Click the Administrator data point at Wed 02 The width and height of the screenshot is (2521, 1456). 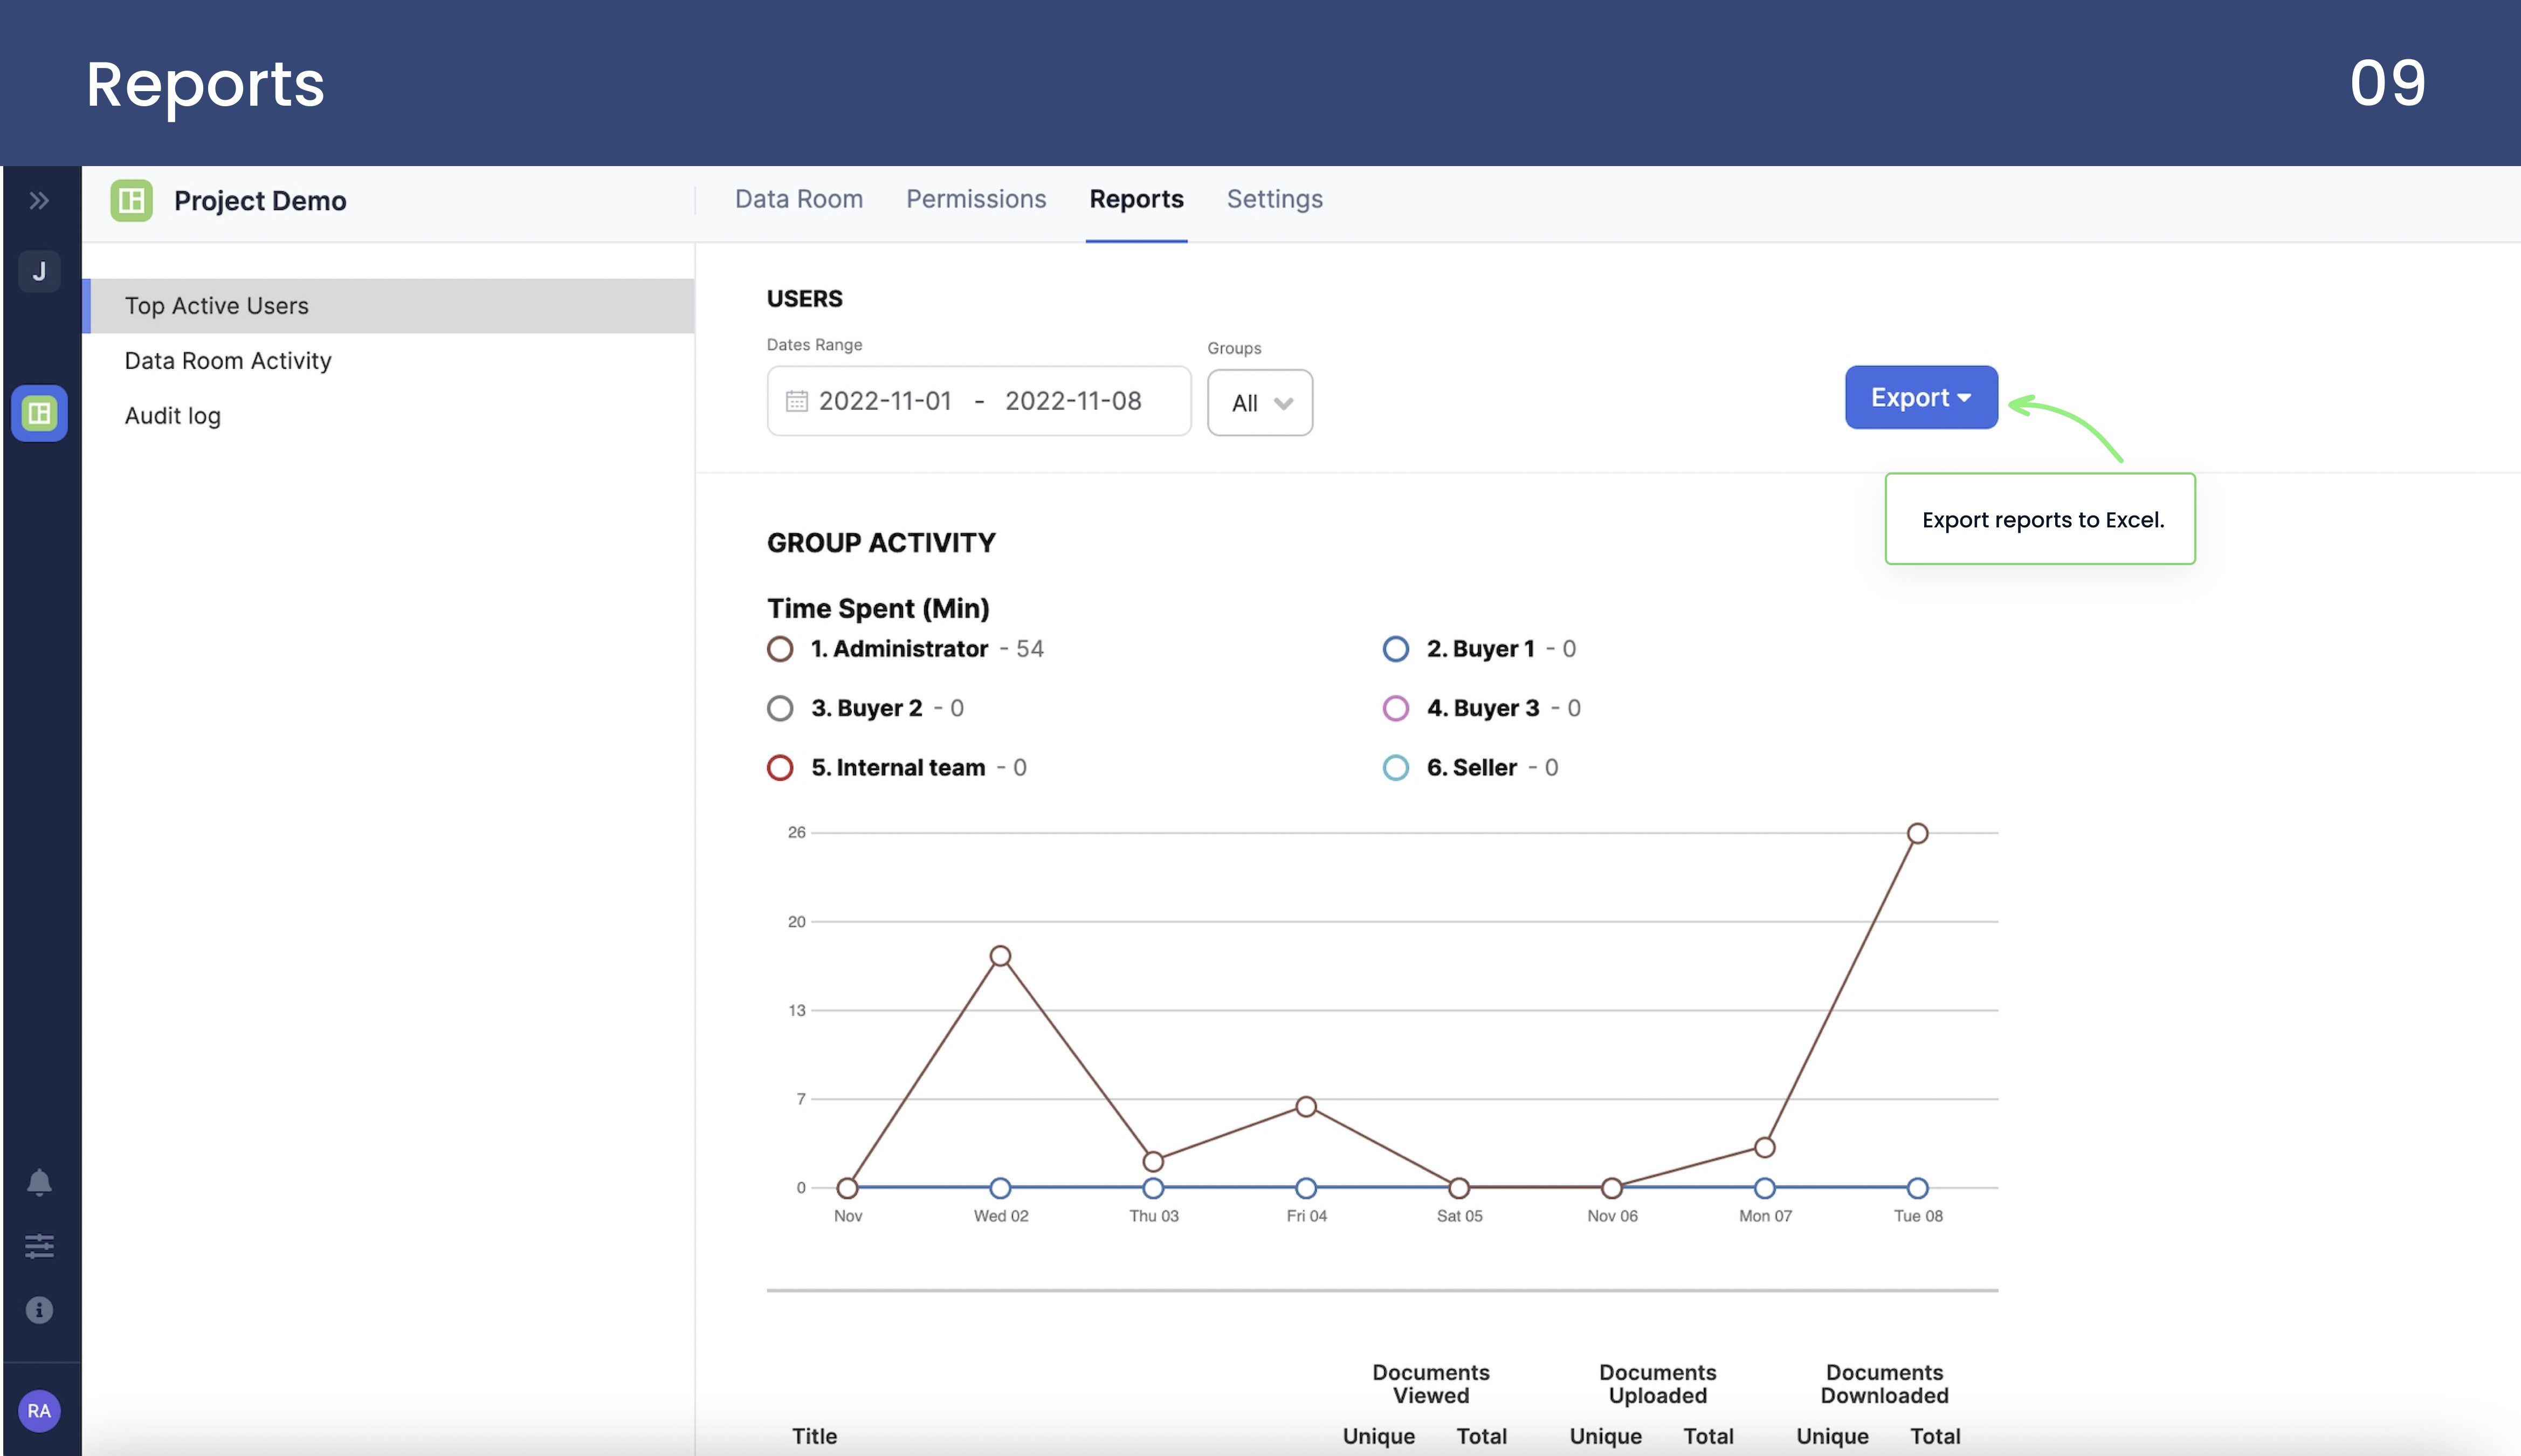pyautogui.click(x=1001, y=956)
